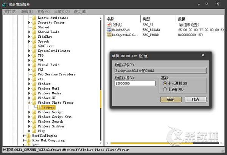Confirm with the 确定 button
Screen dimensions: 227x155
coord(171,100)
